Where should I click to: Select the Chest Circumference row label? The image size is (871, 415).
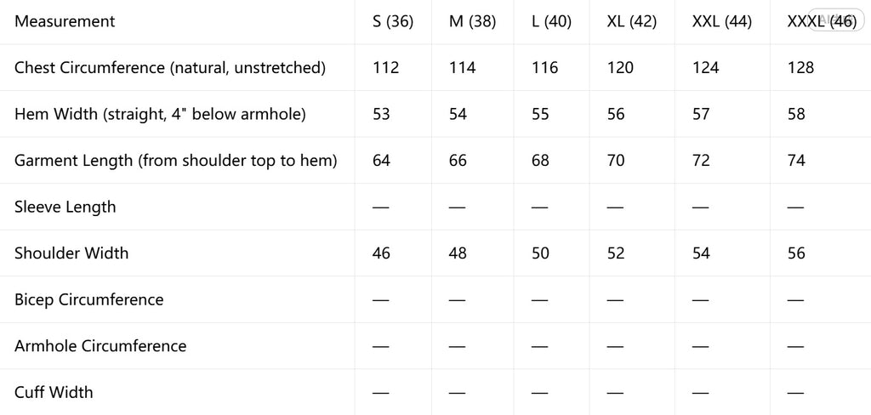click(x=169, y=68)
